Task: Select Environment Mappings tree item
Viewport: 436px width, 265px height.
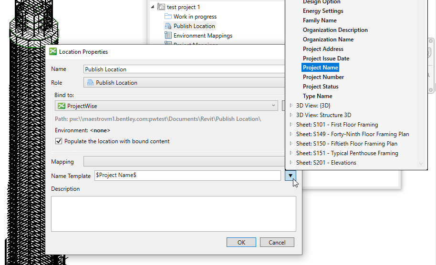Action: tap(203, 36)
